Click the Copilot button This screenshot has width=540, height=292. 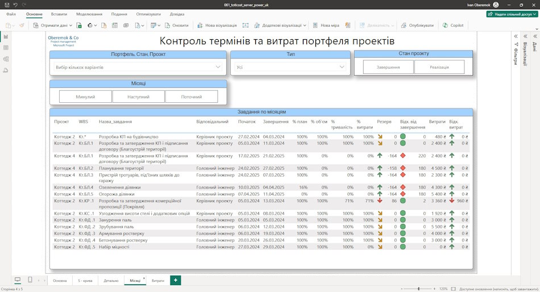(x=453, y=26)
